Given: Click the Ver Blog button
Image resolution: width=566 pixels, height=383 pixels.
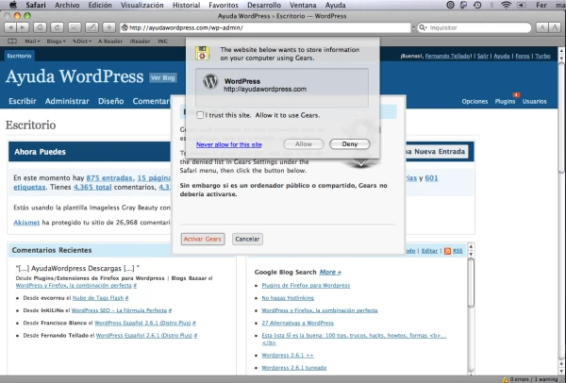Looking at the screenshot, I should pyautogui.click(x=162, y=76).
